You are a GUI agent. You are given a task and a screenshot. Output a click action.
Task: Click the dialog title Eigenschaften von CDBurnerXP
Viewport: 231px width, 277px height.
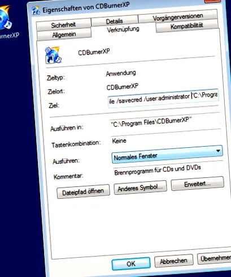pos(86,8)
